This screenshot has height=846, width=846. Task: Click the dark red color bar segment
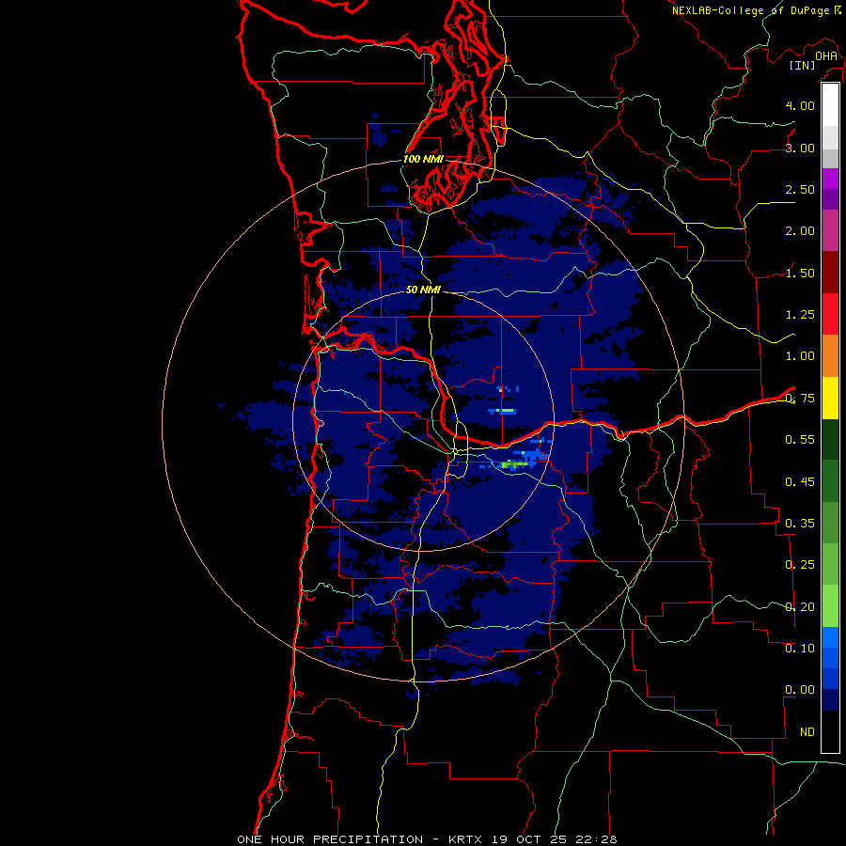tap(830, 273)
